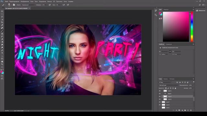Open the Изображение menu

[25, 1]
